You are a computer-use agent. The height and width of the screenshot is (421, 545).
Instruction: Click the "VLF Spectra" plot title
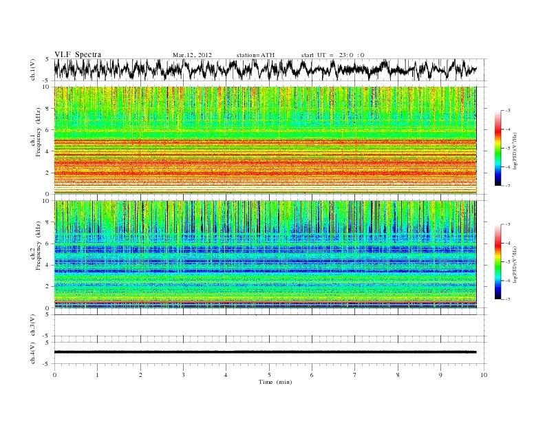(78, 54)
